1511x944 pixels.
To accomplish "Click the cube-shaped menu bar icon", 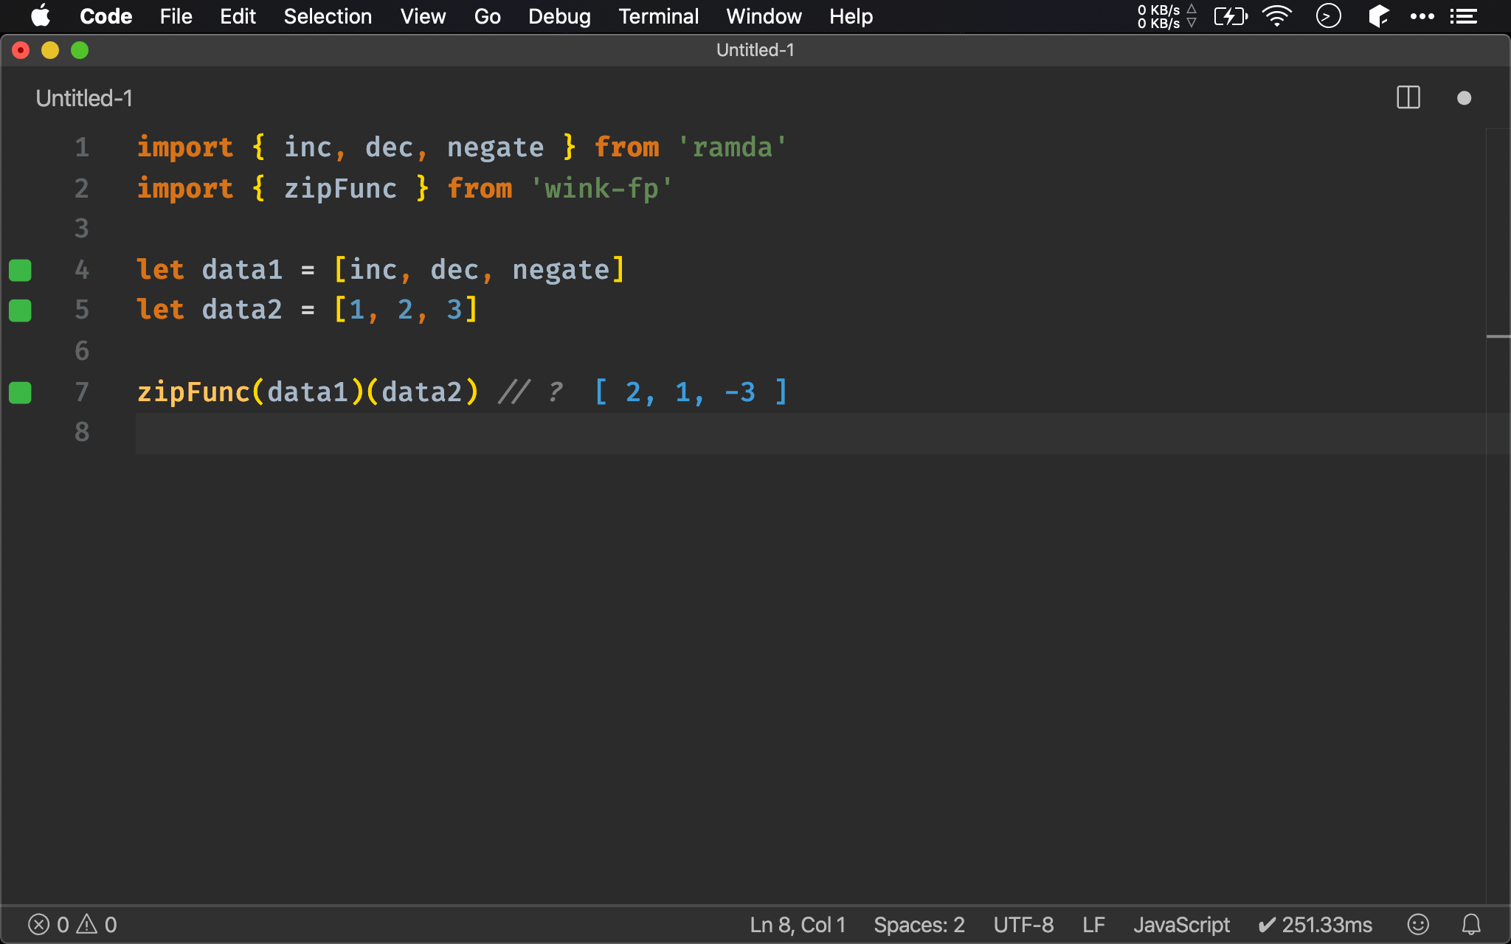I will 1377,16.
